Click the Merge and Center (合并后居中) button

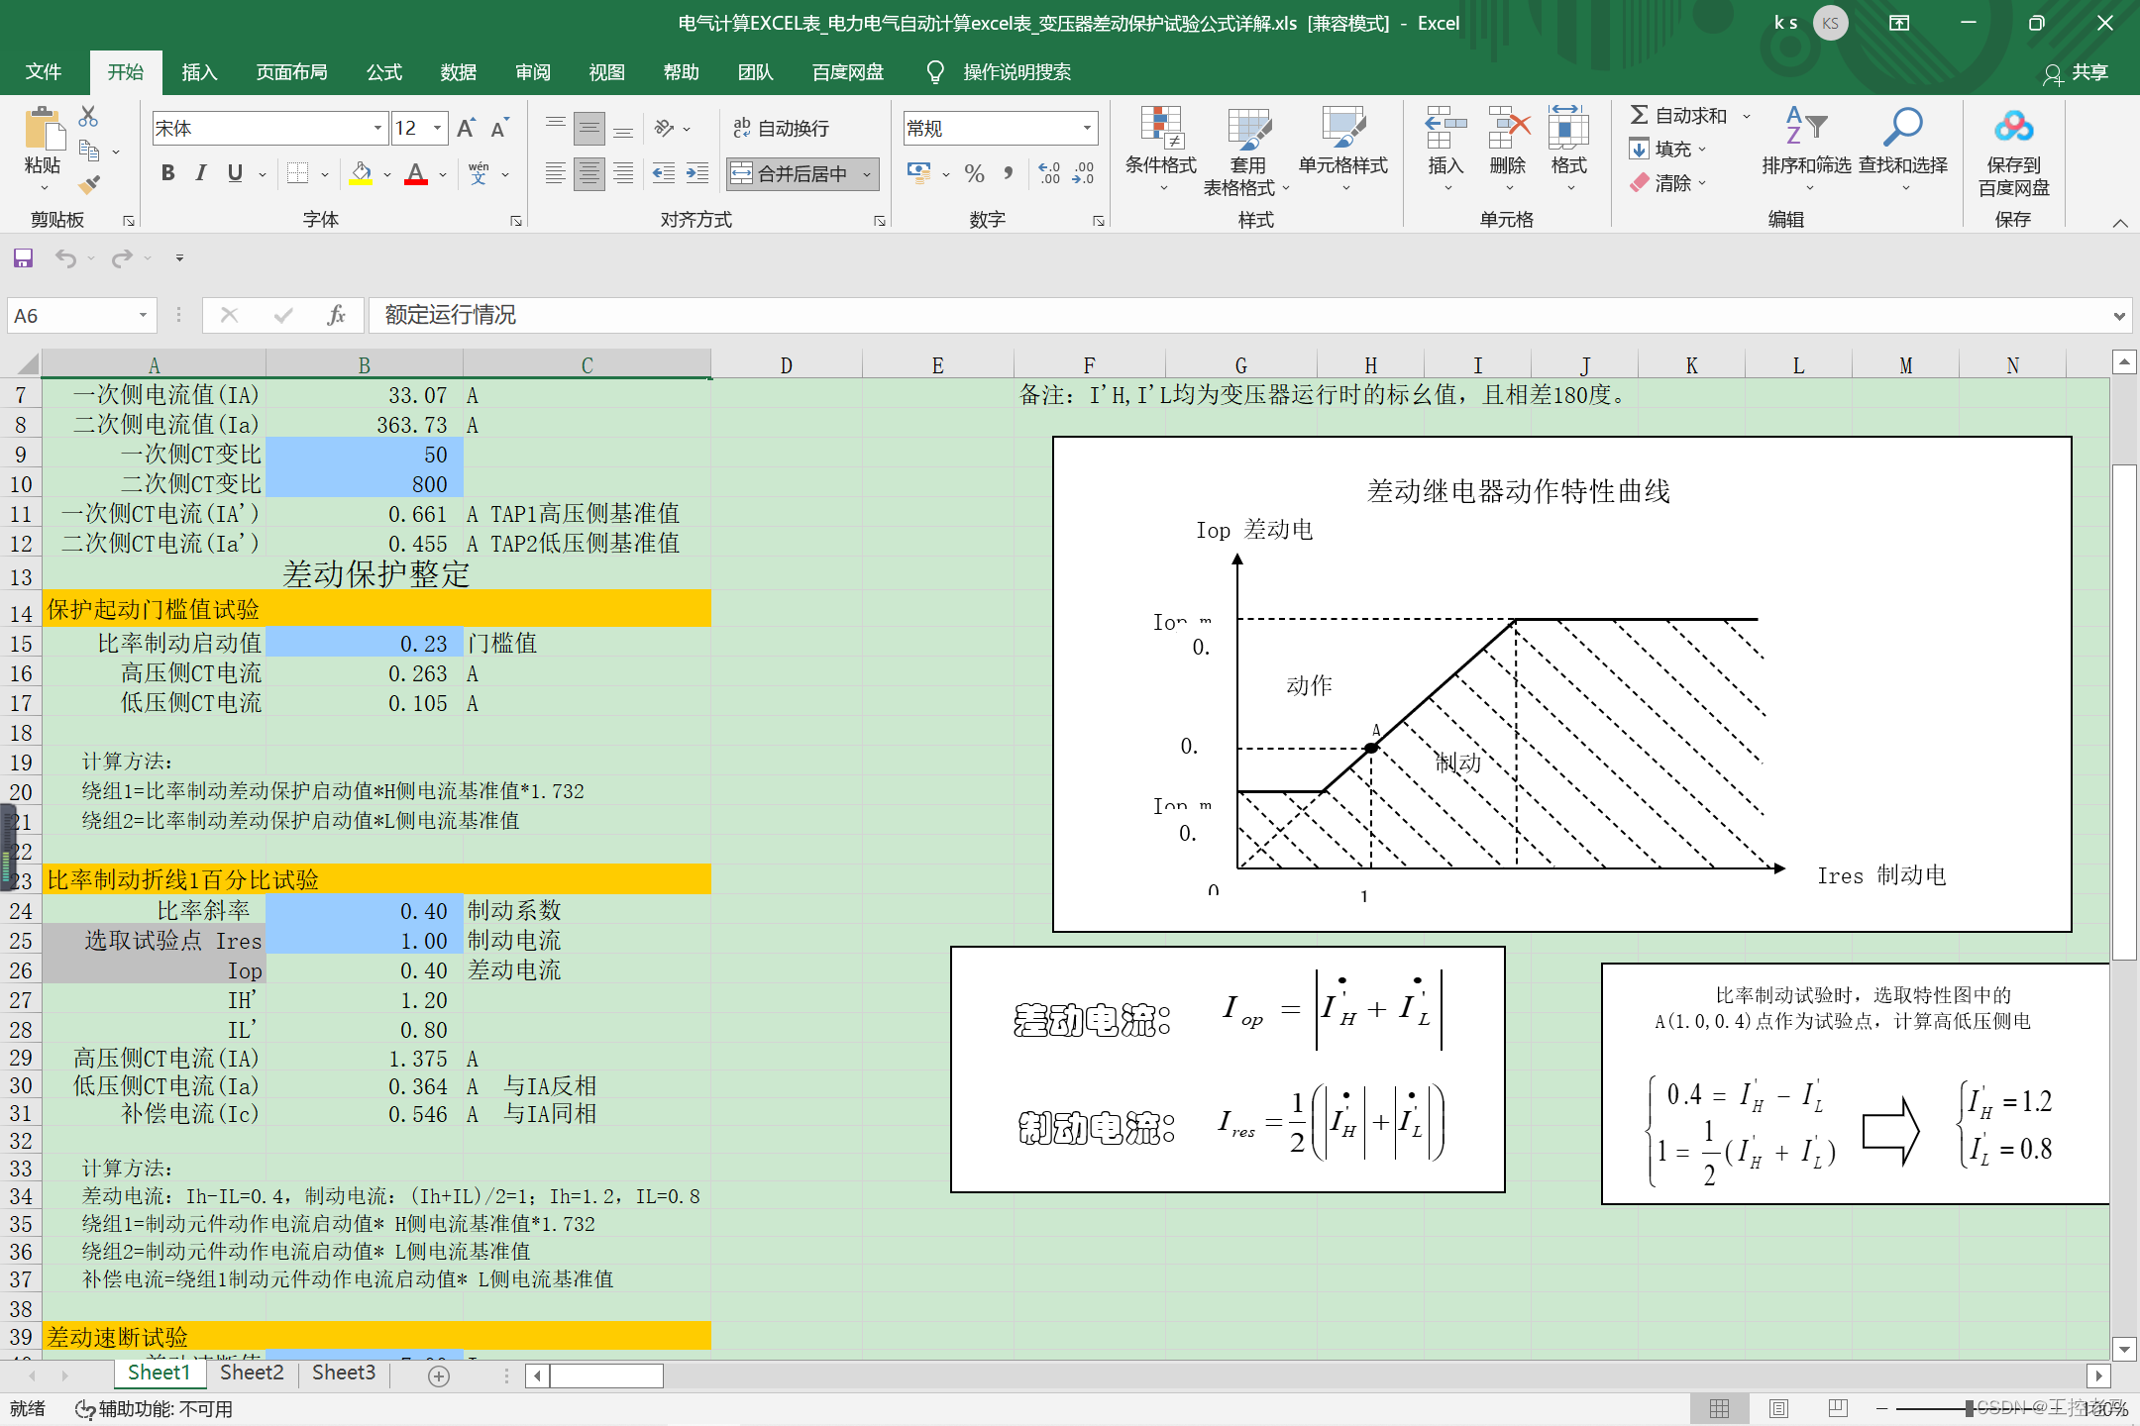792,174
